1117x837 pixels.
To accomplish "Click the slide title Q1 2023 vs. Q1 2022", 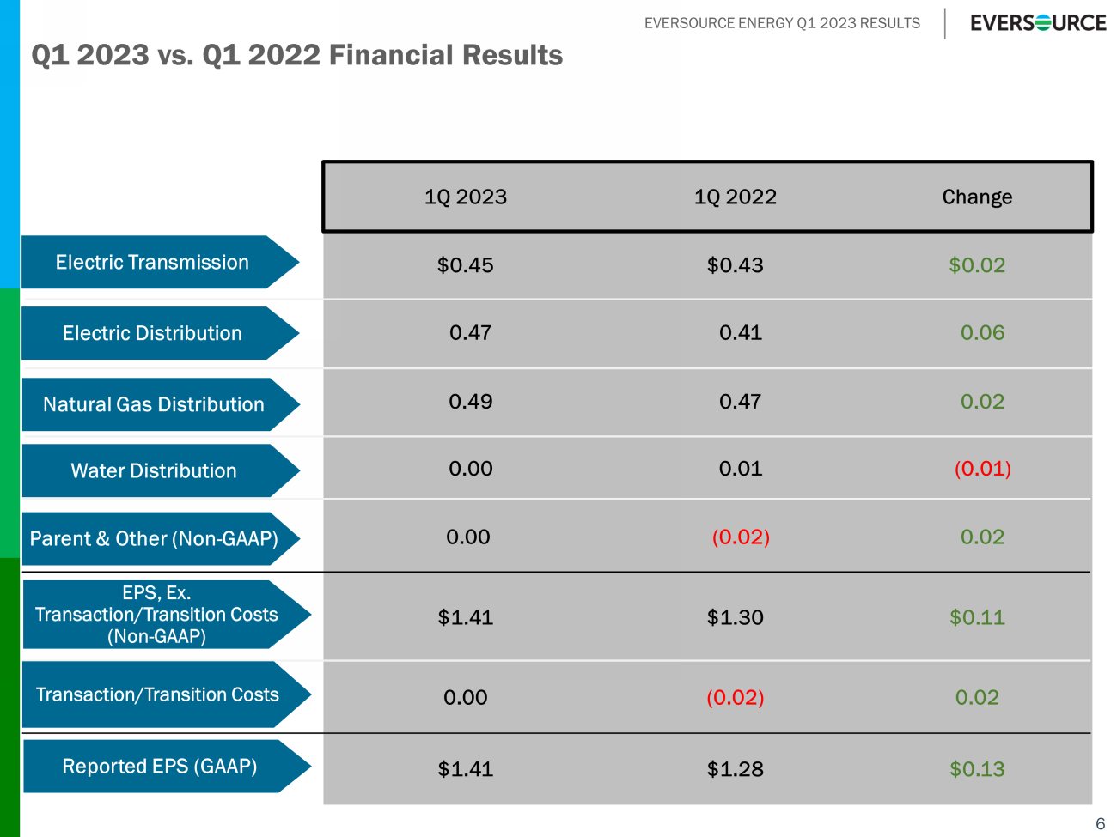I will click(x=297, y=56).
